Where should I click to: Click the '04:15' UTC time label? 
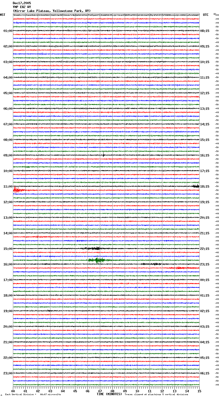pos(205,342)
